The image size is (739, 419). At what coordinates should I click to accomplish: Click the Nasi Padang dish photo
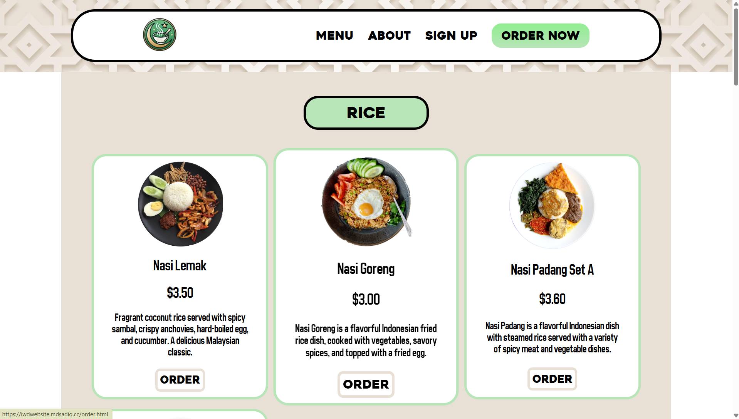tap(552, 205)
